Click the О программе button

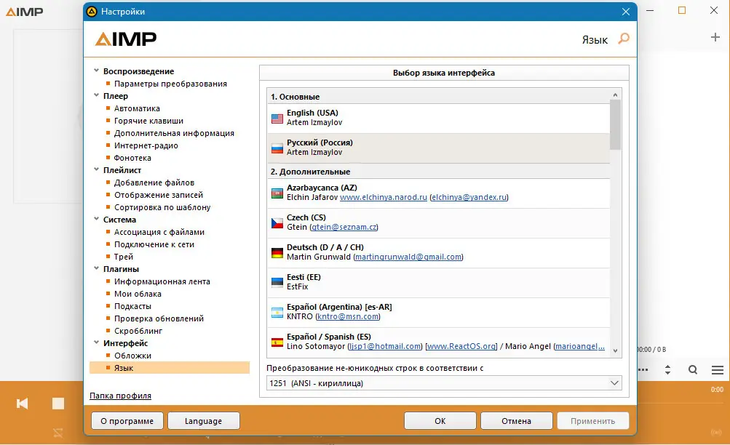tap(127, 421)
